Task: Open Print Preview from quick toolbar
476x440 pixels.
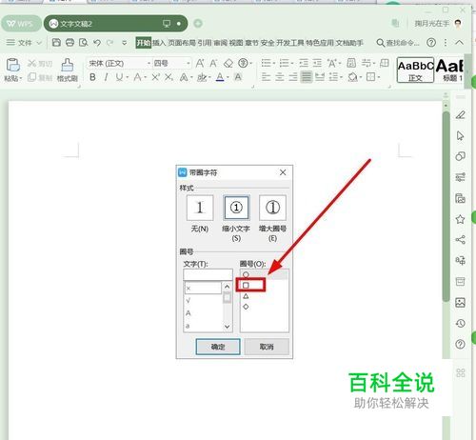Action: (83, 42)
